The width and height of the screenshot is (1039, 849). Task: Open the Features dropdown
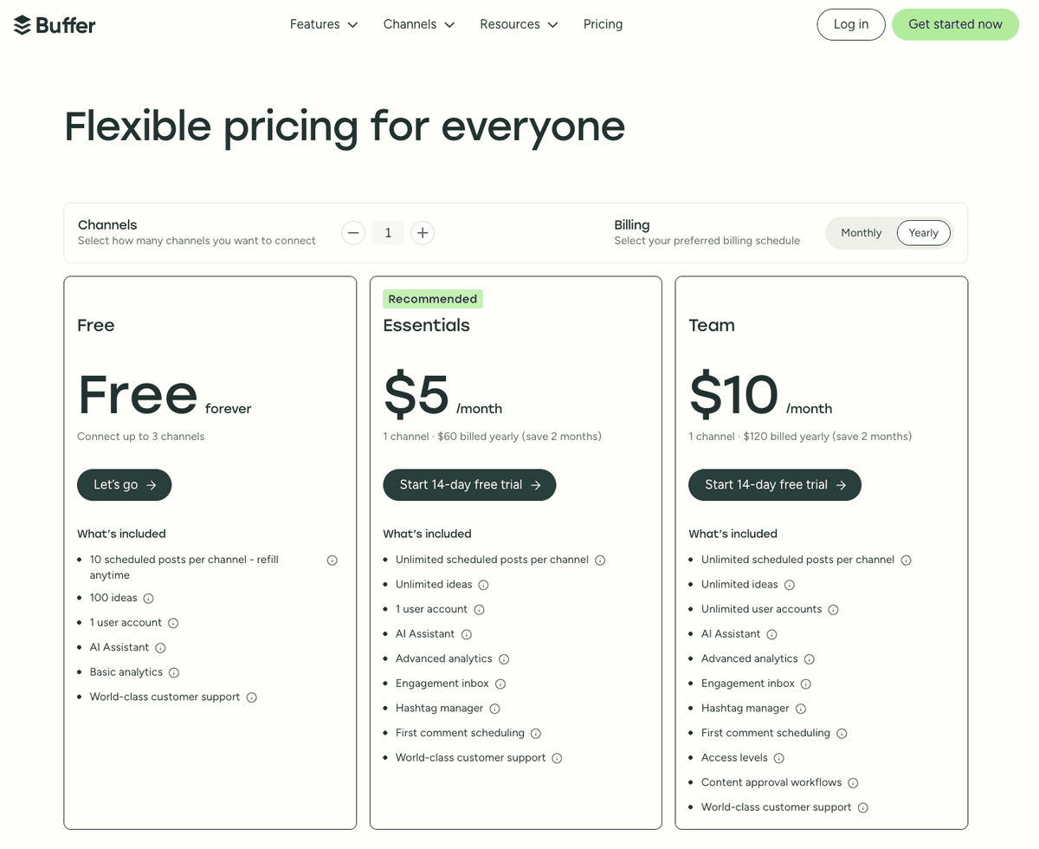pos(323,24)
